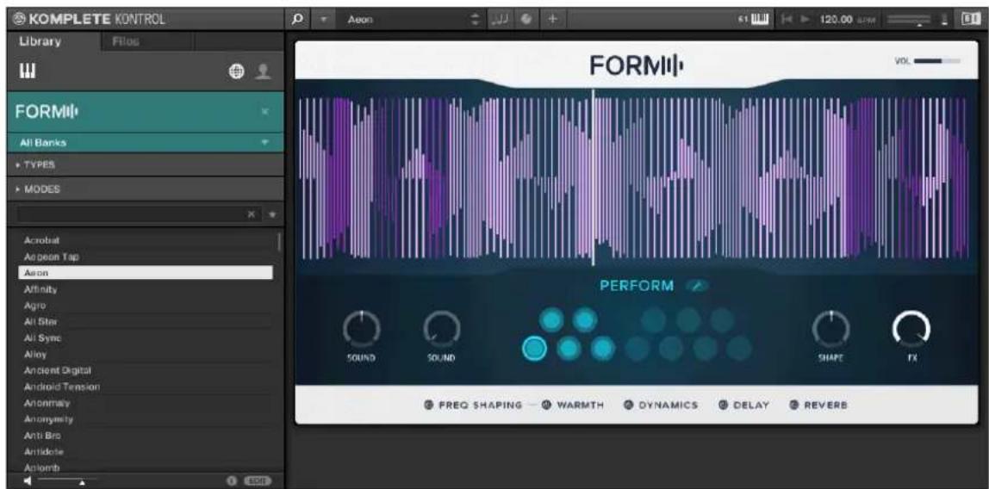Open the All Banks dropdown
This screenshot has height=489, width=989.
coord(146,142)
